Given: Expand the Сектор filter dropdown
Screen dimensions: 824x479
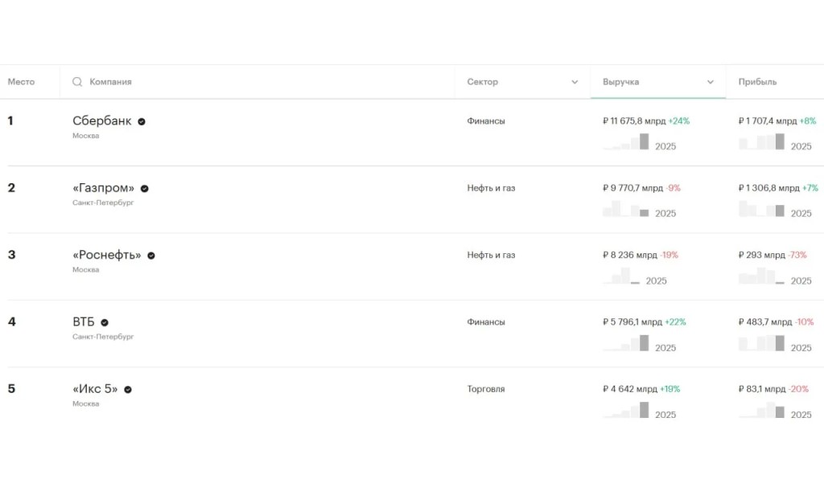Looking at the screenshot, I should point(575,82).
